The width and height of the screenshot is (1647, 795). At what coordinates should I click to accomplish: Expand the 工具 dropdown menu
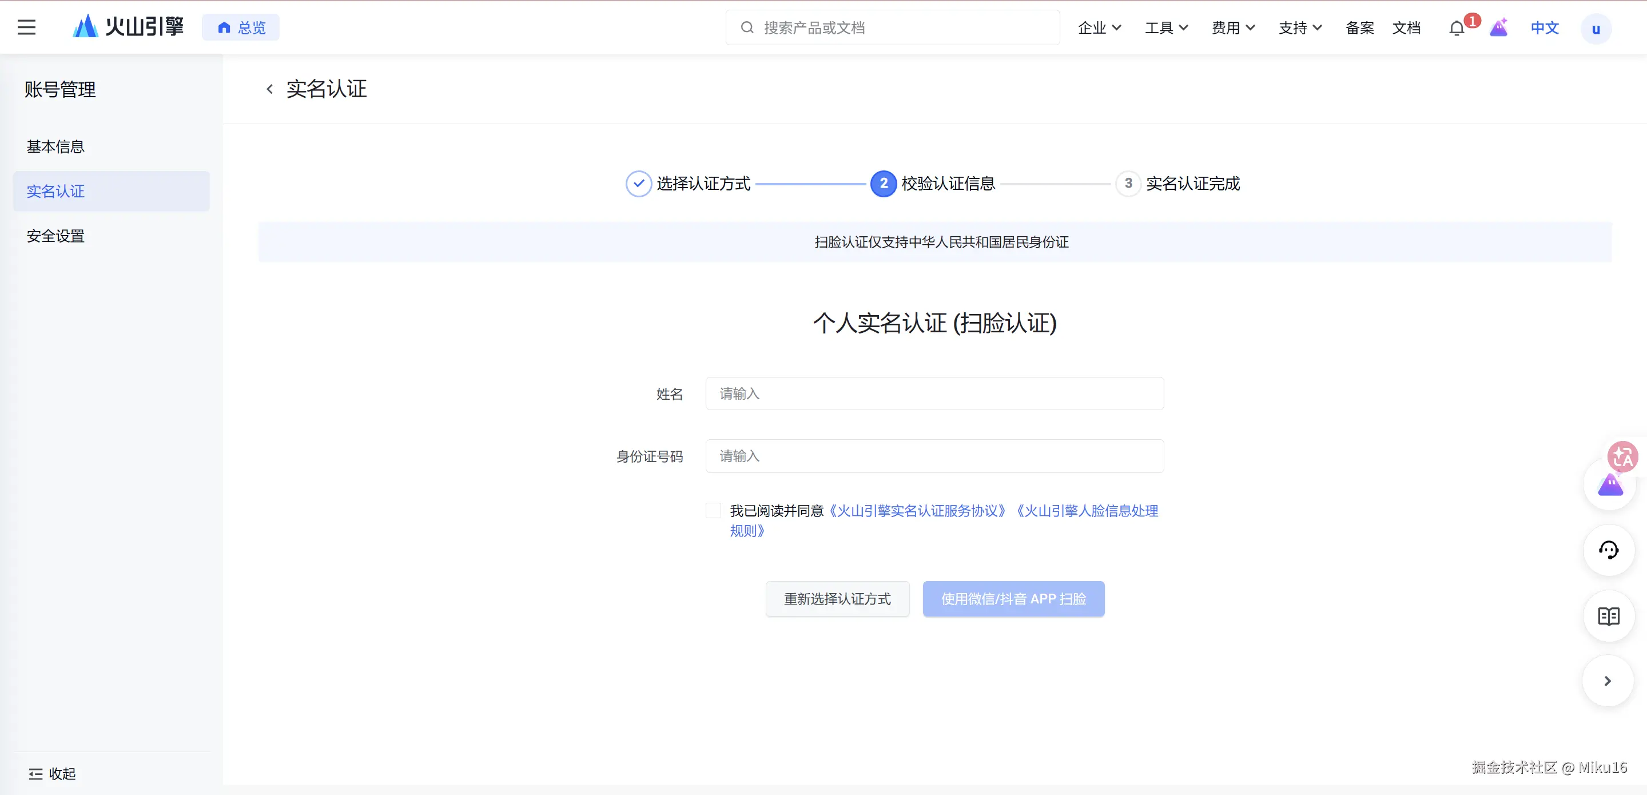tap(1166, 27)
